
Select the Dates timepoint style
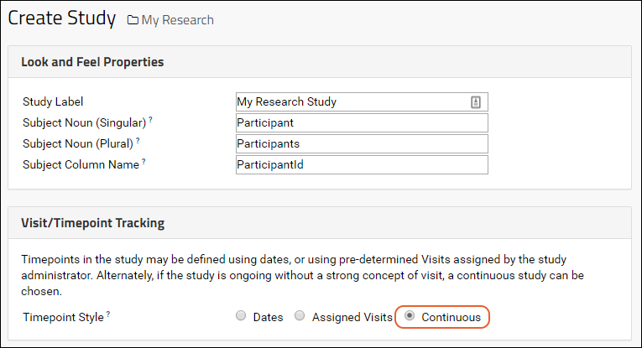tap(241, 315)
